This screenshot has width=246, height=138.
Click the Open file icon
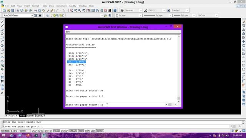8,10
